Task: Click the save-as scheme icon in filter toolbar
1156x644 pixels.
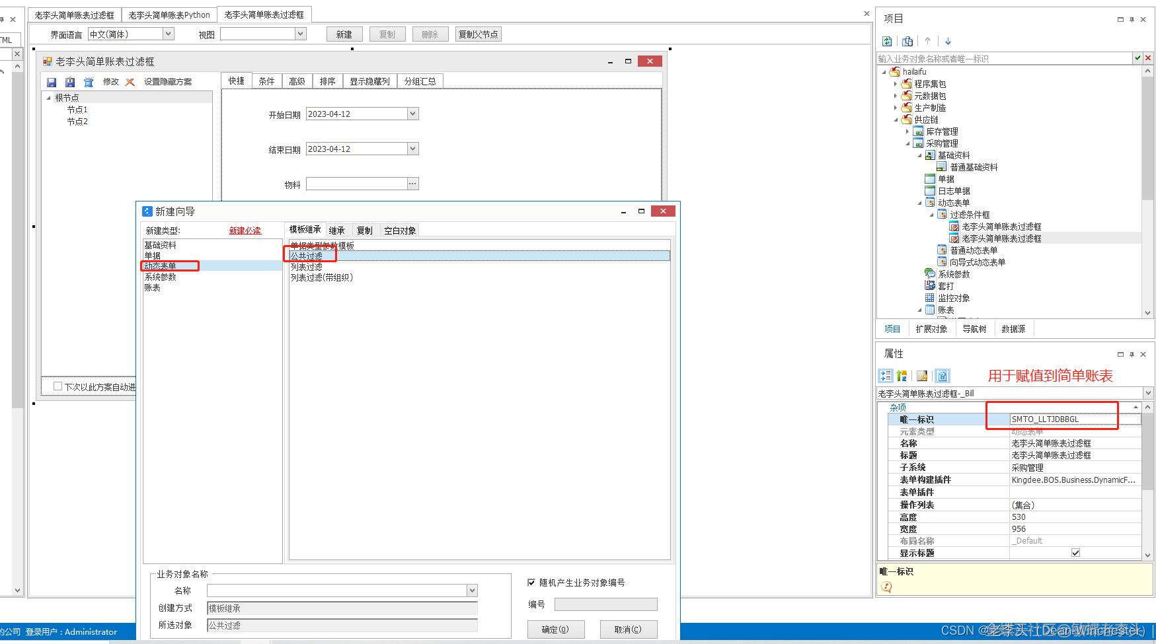Action: click(70, 83)
